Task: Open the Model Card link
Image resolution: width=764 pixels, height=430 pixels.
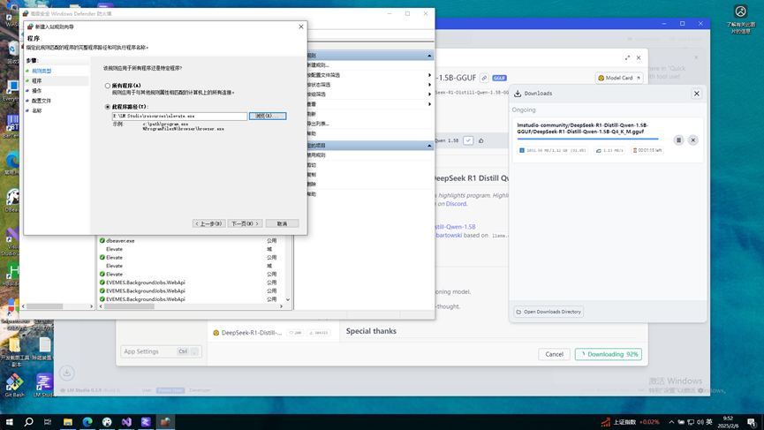Action: pos(619,78)
